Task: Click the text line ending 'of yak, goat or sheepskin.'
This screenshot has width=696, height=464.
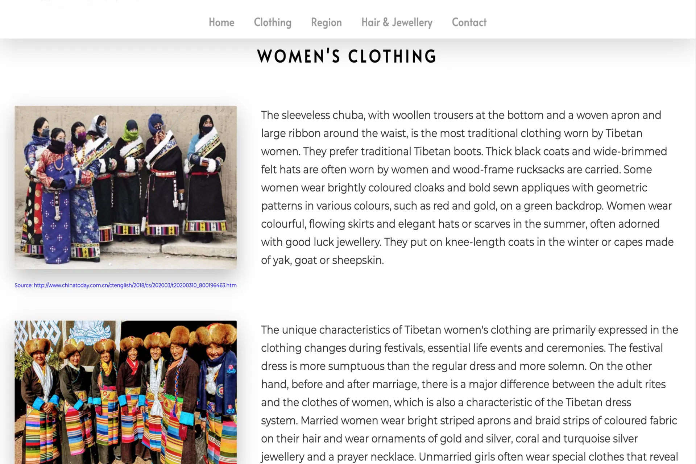Action: 322,260
